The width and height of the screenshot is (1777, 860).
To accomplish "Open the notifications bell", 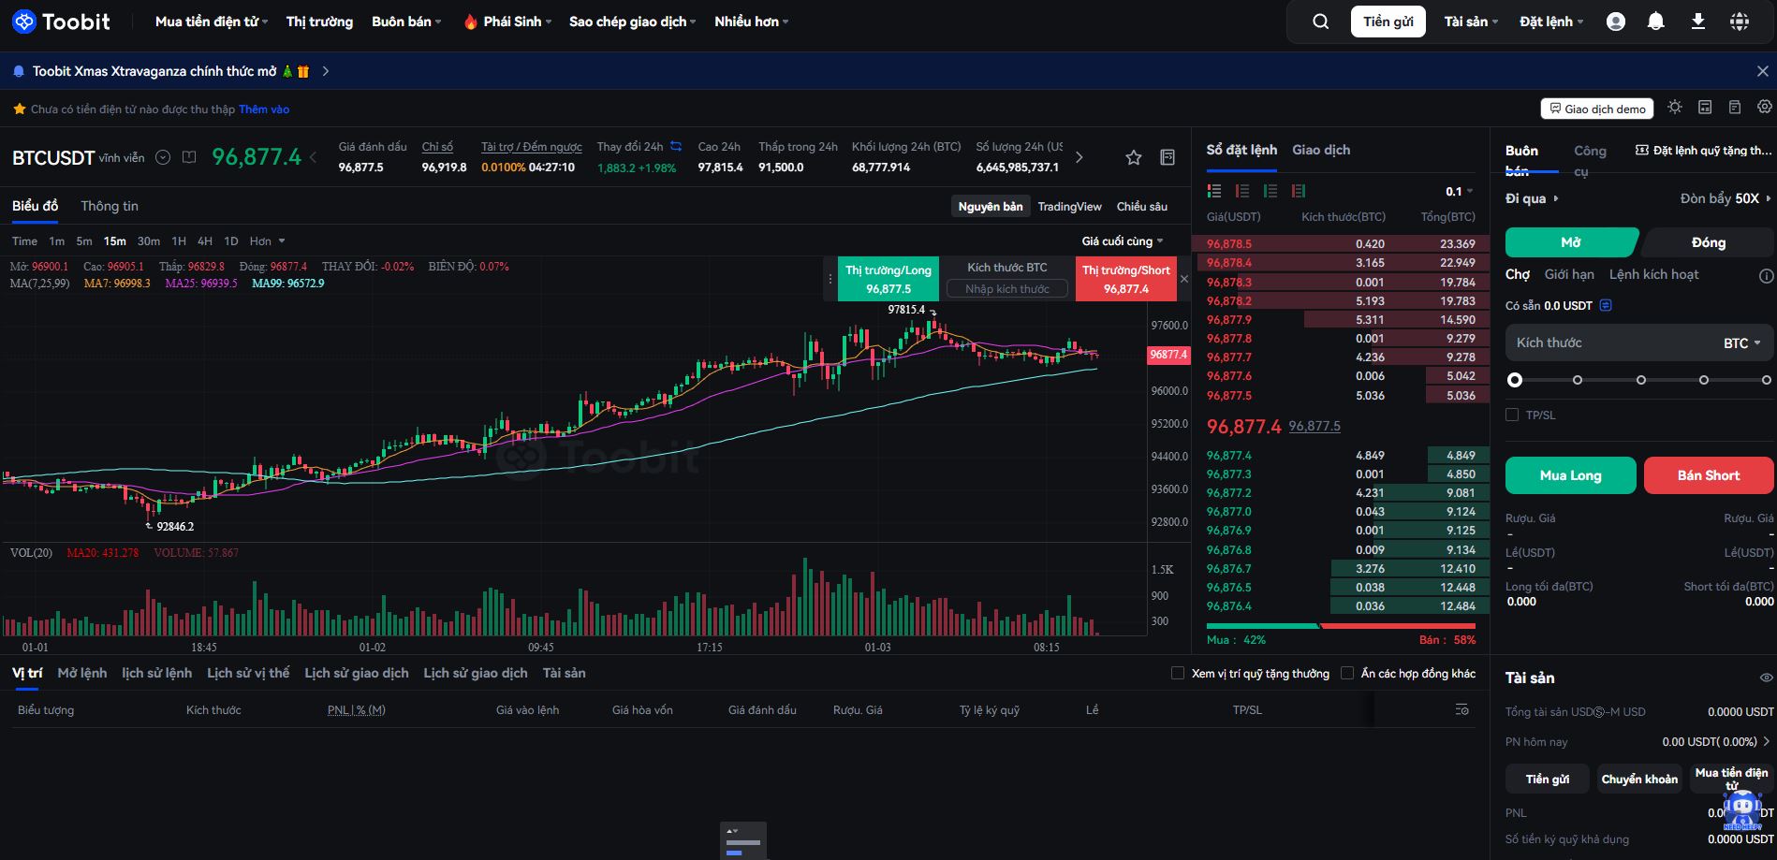I will coord(1655,22).
